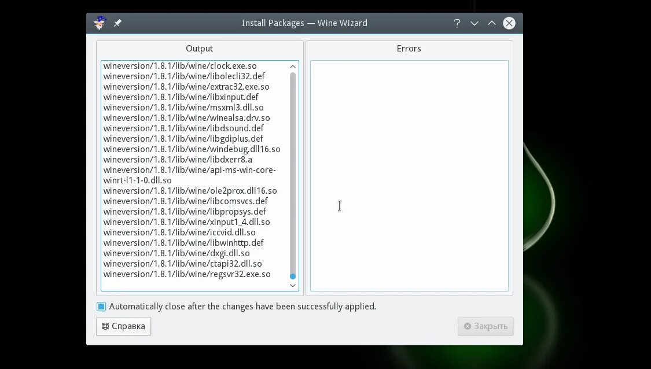Select the clock.exe.so output line
This screenshot has height=369, width=651.
pyautogui.click(x=180, y=66)
